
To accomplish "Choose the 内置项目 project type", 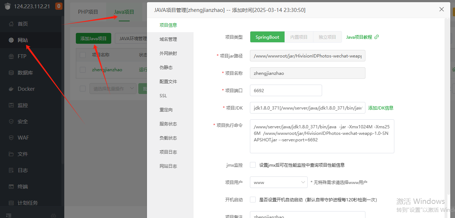I will [x=299, y=37].
